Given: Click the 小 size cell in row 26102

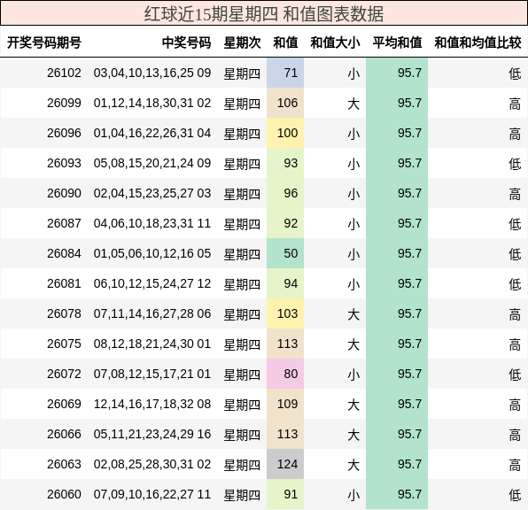Looking at the screenshot, I should coord(353,73).
